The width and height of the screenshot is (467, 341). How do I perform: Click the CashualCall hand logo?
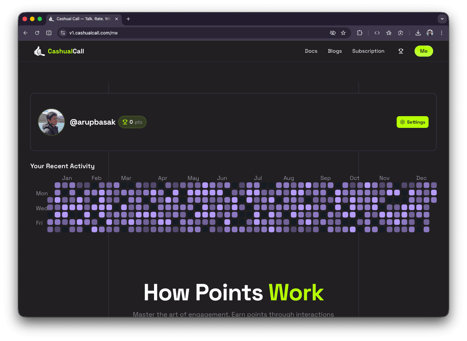(x=39, y=51)
